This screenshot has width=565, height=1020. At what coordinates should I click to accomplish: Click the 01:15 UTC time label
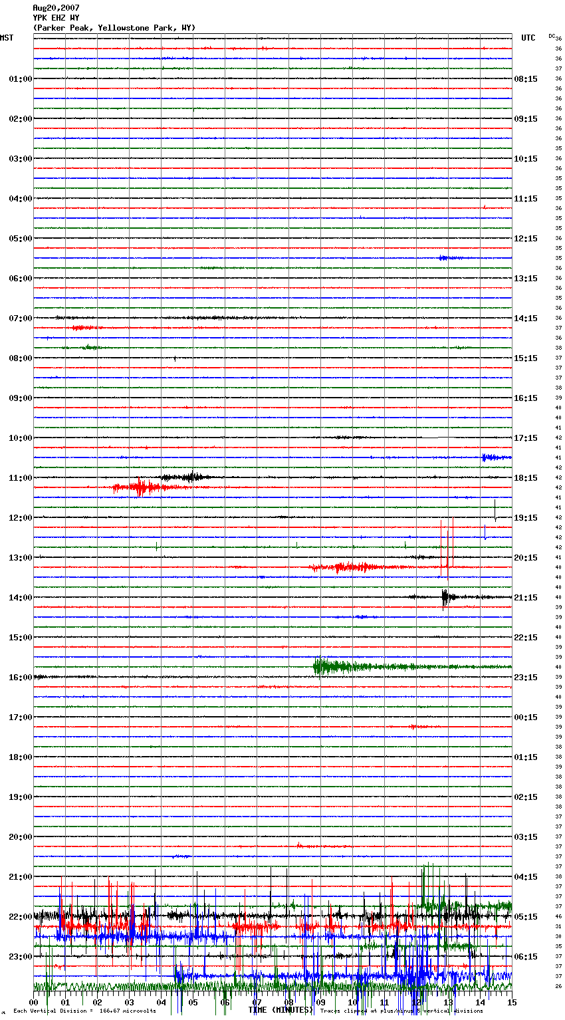pyautogui.click(x=526, y=757)
